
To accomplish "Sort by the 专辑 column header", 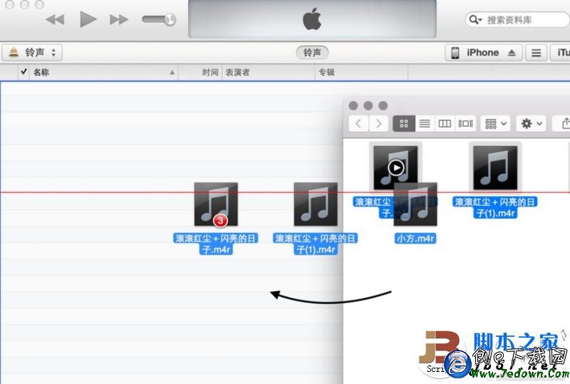I will (x=361, y=72).
